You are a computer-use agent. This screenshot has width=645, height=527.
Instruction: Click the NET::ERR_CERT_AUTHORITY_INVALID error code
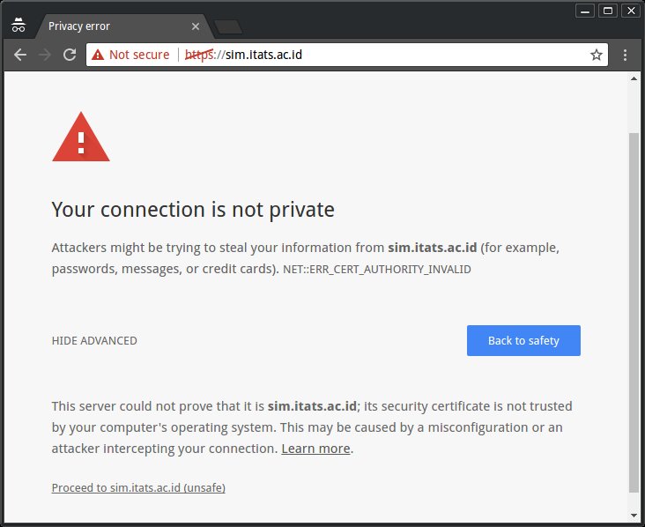[x=377, y=270]
